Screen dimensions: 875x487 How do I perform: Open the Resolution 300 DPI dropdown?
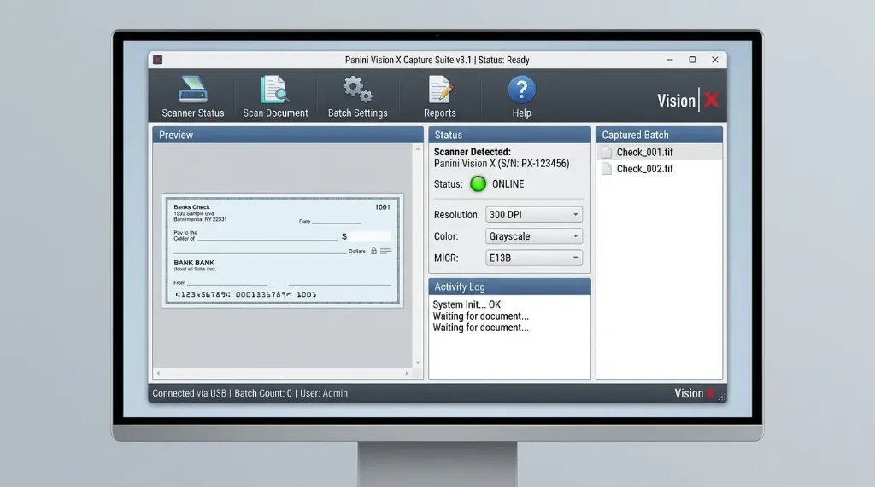coord(534,215)
